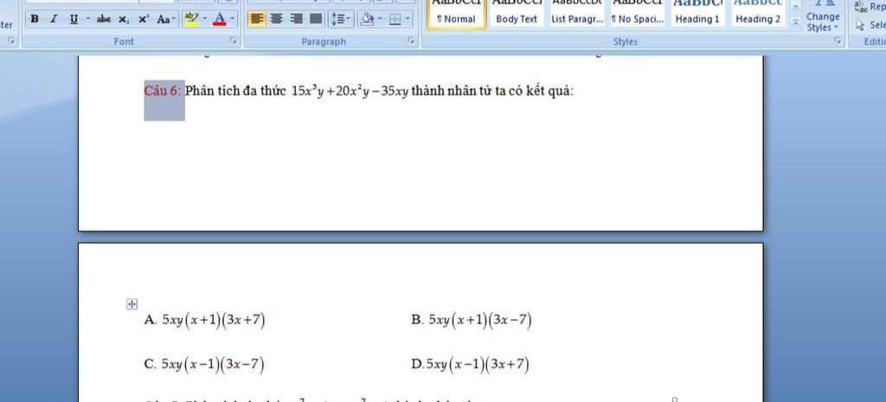The image size is (886, 402).
Task: Apply Superscript formatting
Action: 144,19
